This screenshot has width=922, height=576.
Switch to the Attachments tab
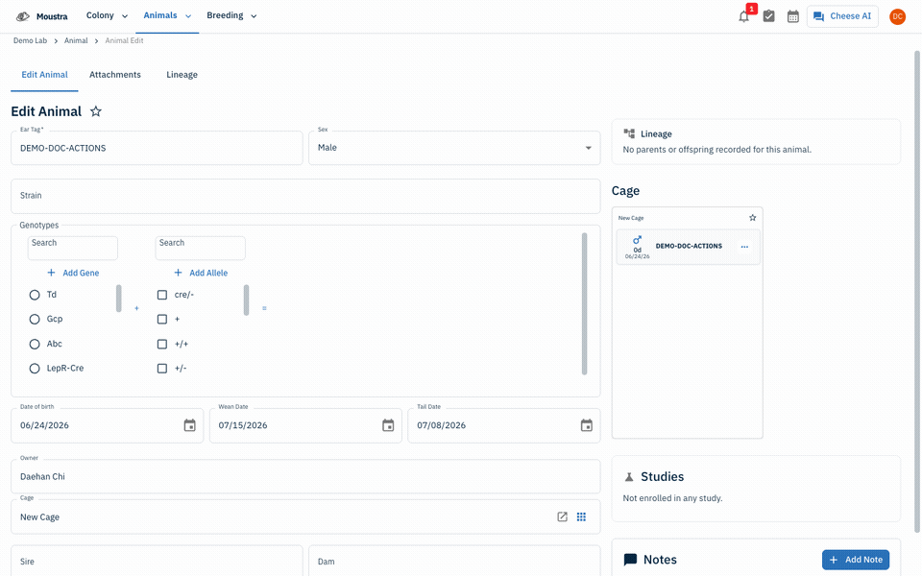(115, 75)
